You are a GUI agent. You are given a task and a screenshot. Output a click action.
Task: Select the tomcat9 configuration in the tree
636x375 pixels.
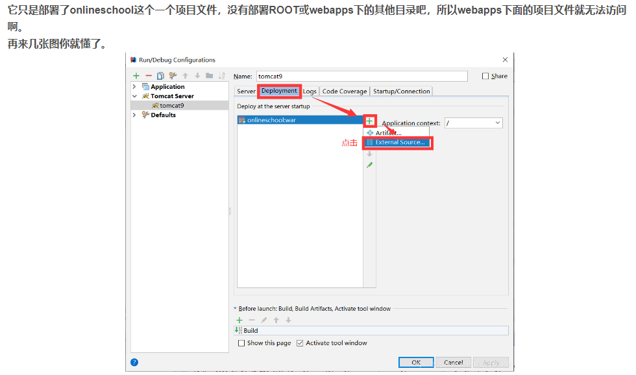[171, 105]
